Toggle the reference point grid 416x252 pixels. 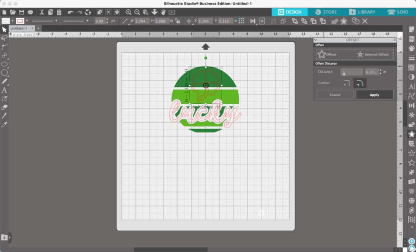[x=241, y=21]
